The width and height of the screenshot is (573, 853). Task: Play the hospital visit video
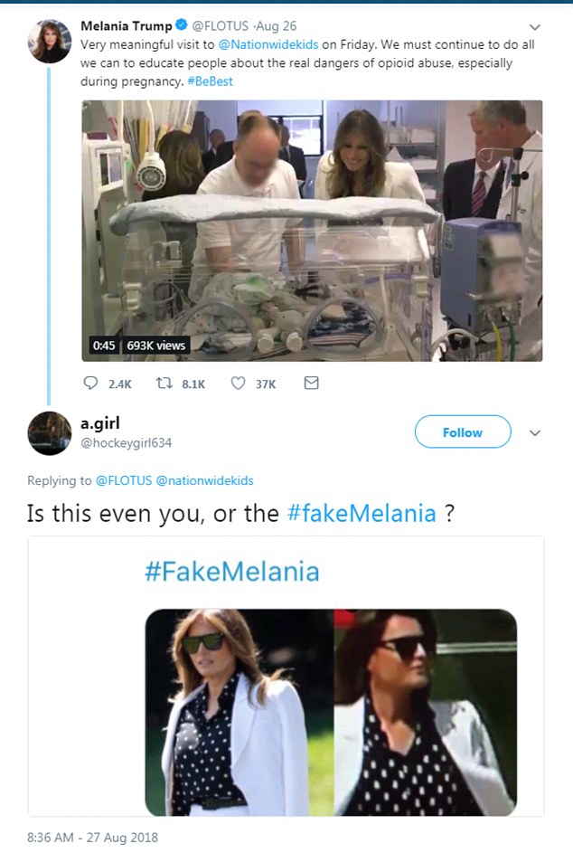click(x=312, y=231)
